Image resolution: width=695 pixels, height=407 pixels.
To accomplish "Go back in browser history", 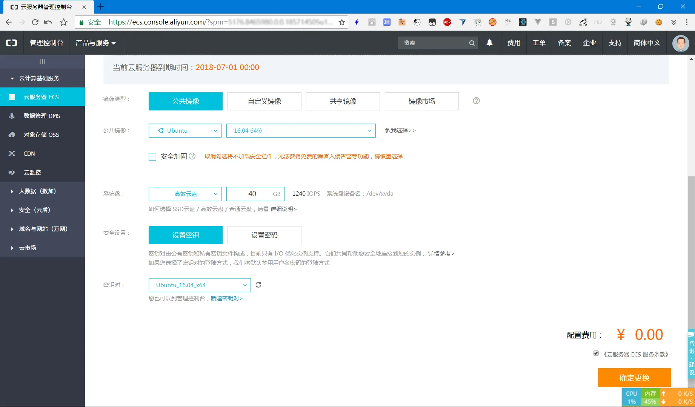I will [9, 22].
